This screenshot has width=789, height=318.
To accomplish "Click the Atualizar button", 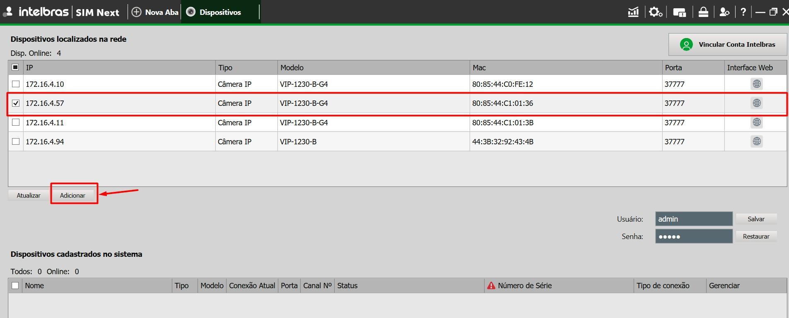I will tap(29, 195).
